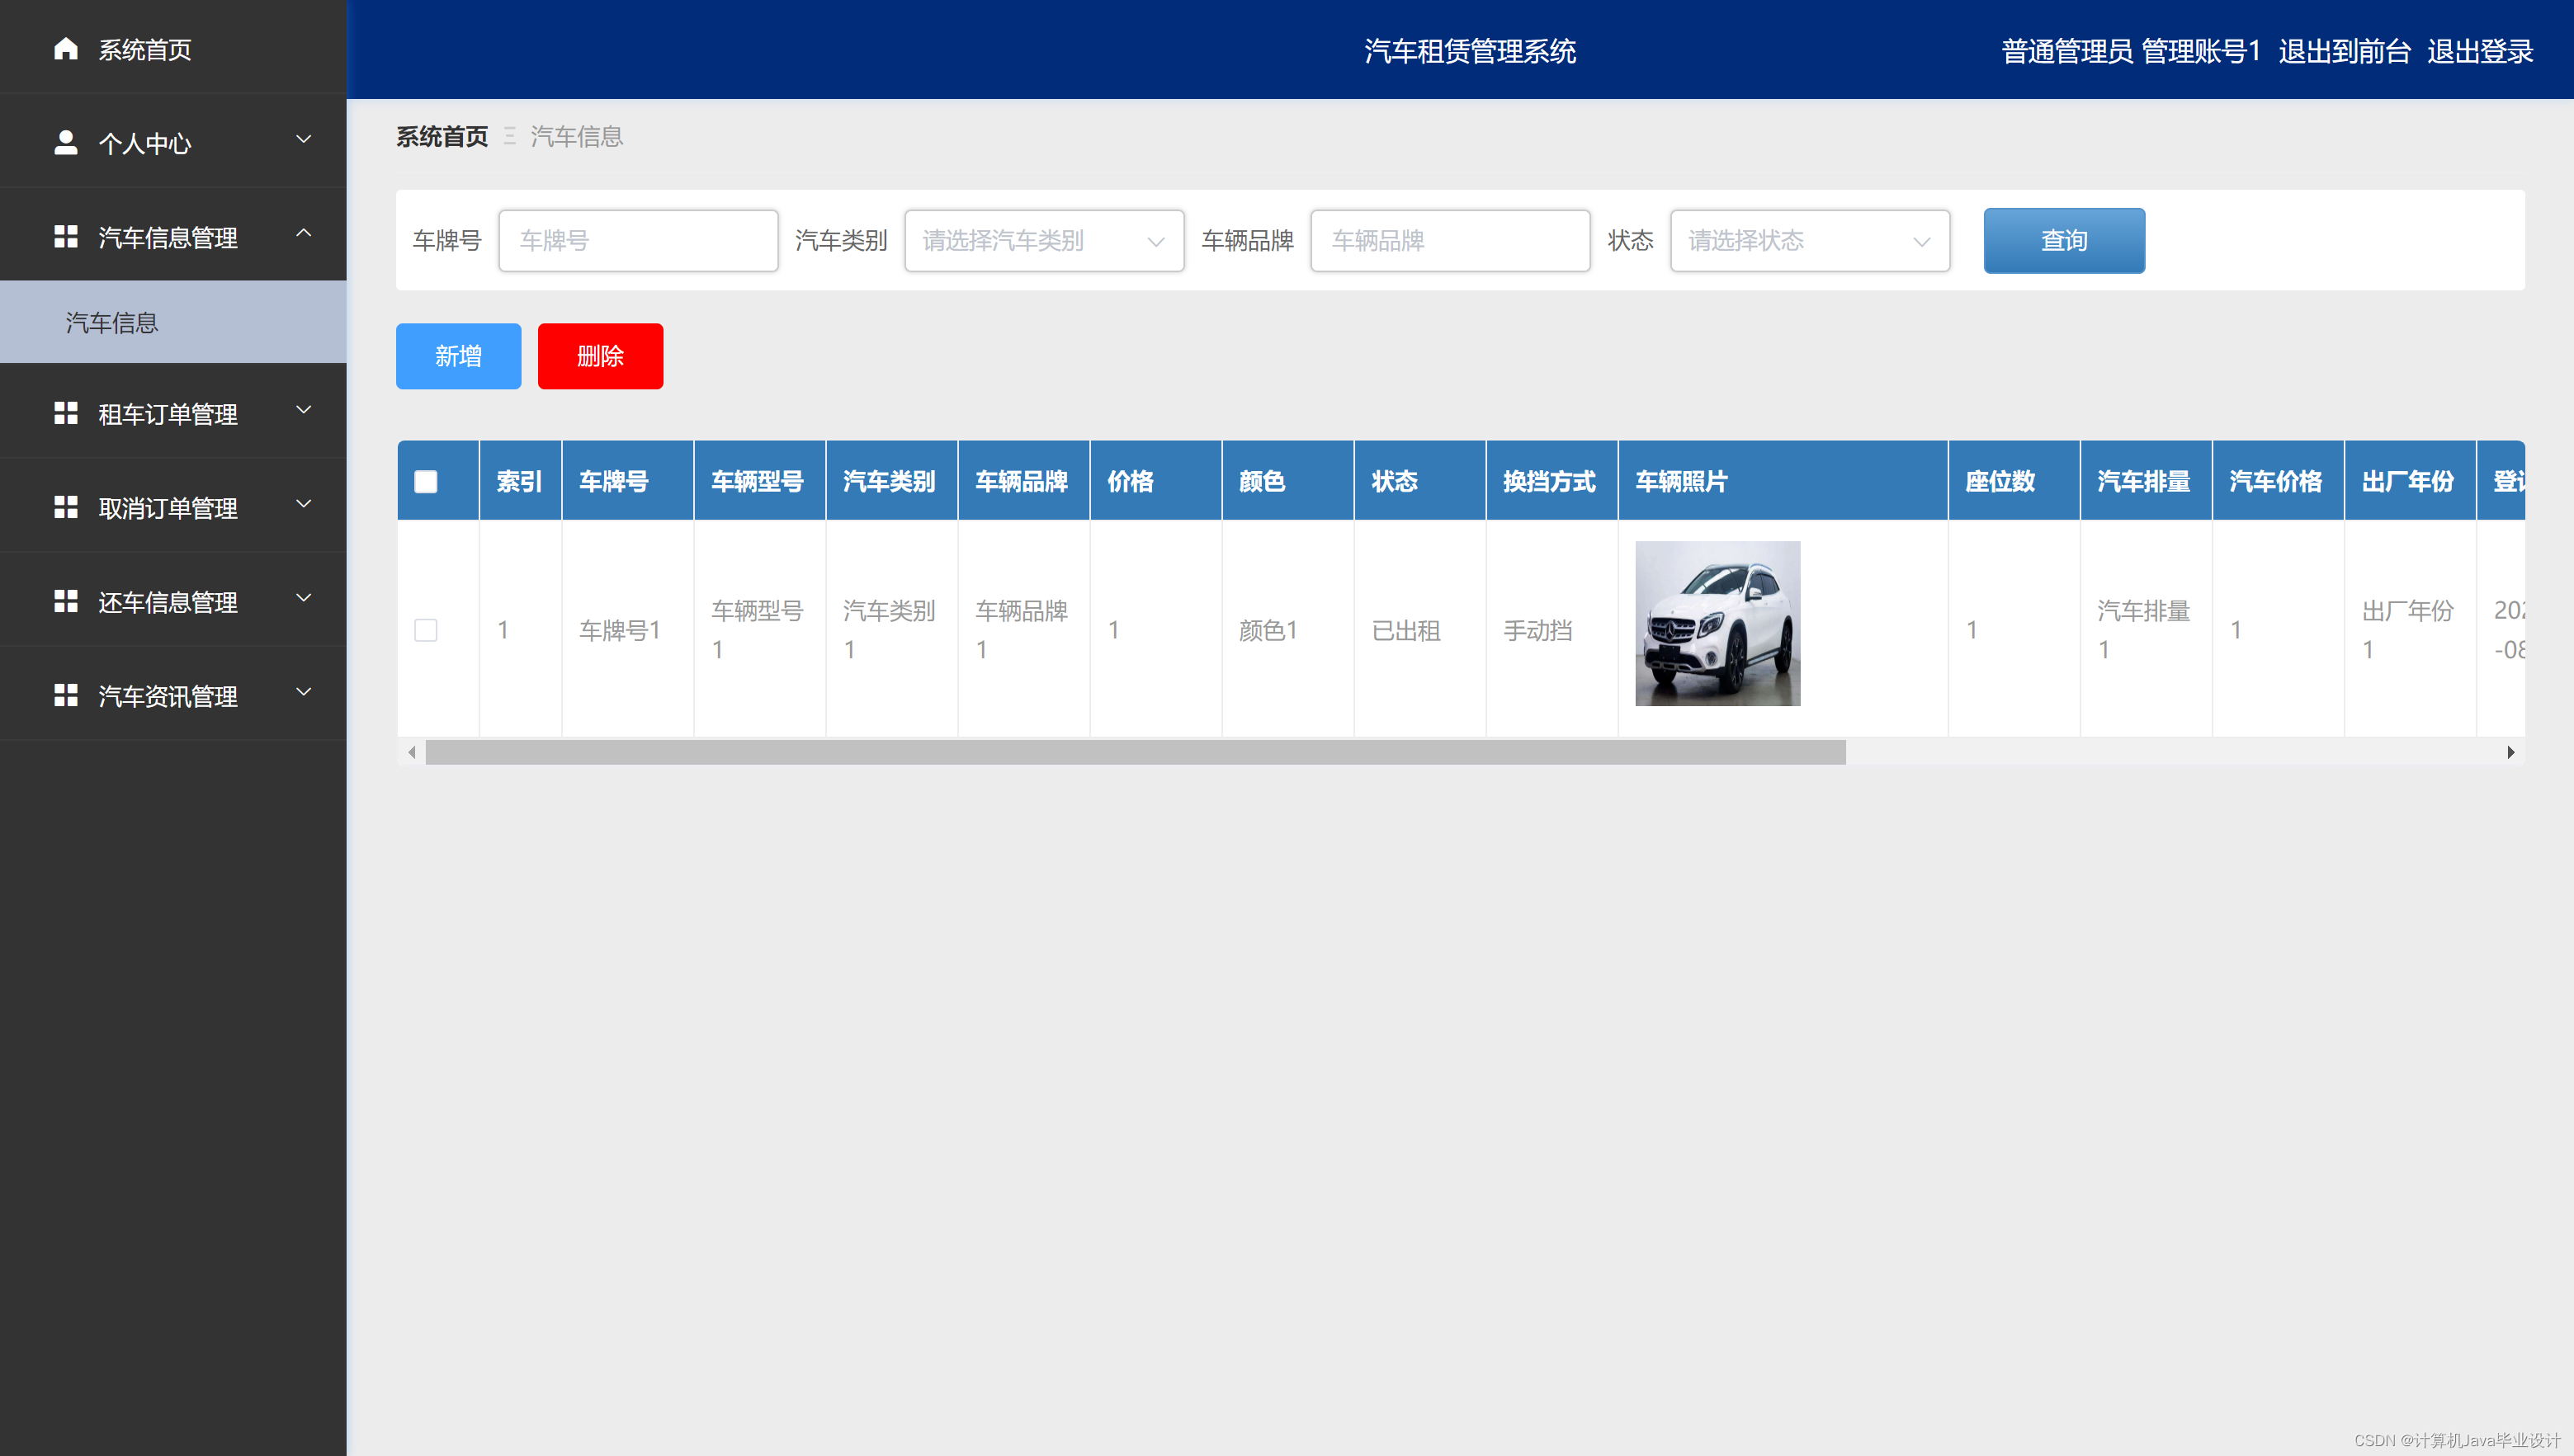Image resolution: width=2574 pixels, height=1456 pixels.
Task: Click the grid icon beside 取消订单管理
Action: point(66,507)
